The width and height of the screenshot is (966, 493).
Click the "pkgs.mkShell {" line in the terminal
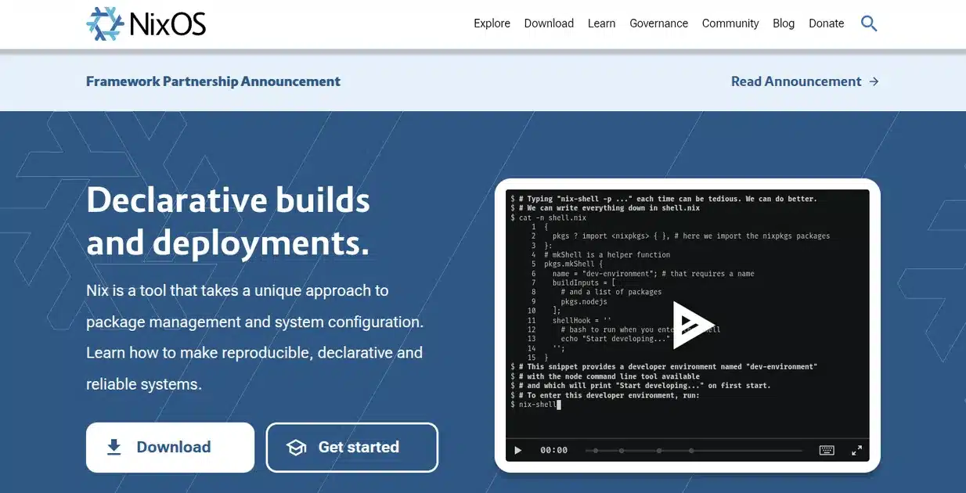tap(573, 264)
